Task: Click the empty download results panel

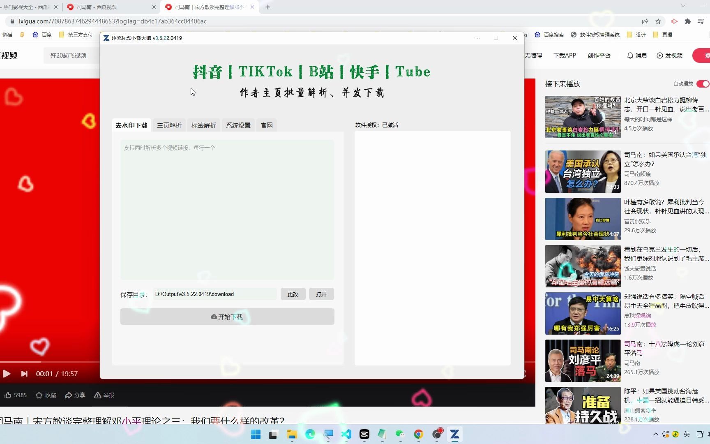Action: [432, 248]
